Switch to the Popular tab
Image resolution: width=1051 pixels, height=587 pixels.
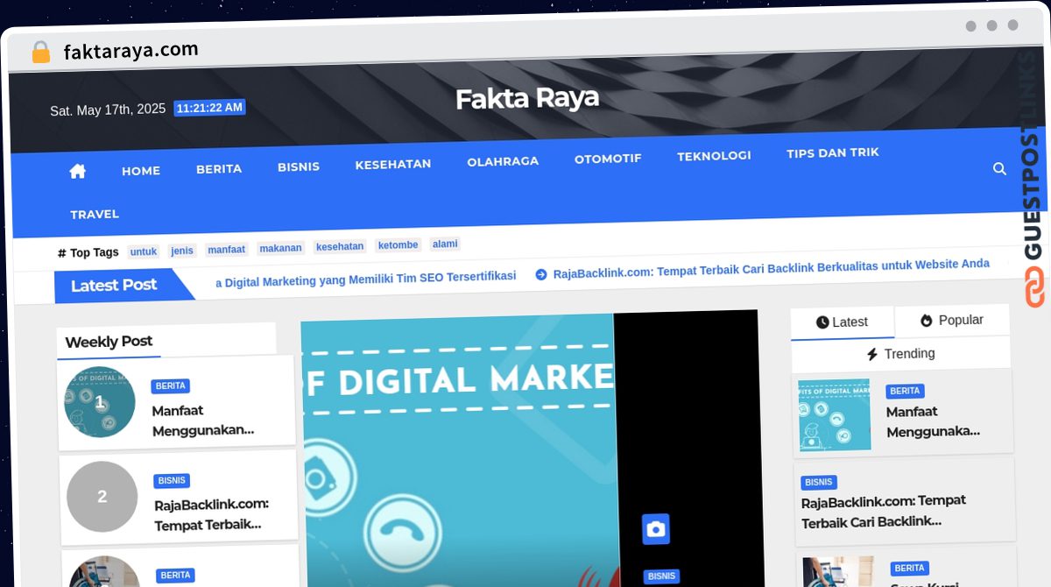click(x=952, y=321)
